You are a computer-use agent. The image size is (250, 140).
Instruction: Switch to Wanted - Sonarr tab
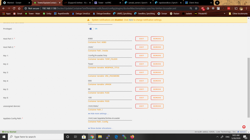pyautogui.click(x=16, y=3)
